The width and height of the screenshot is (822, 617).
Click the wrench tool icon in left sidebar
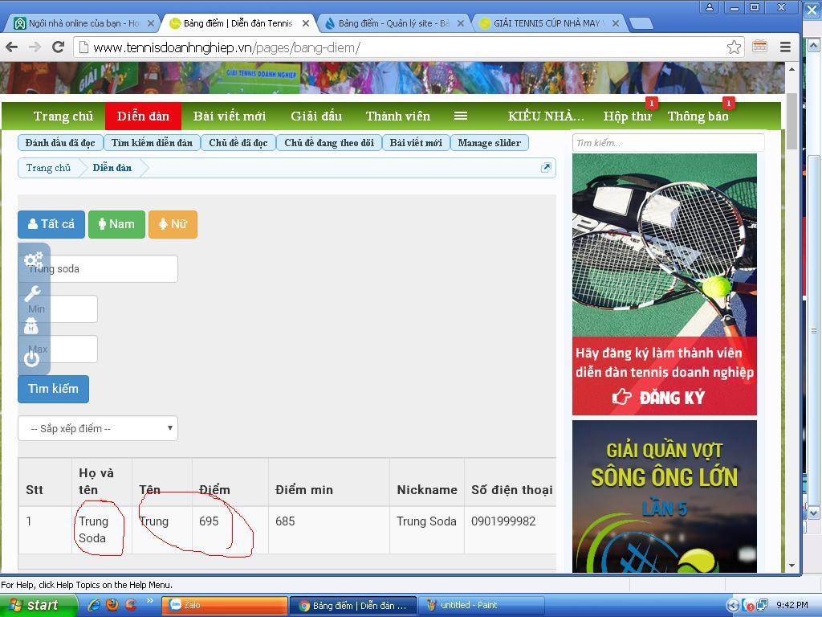(x=32, y=293)
